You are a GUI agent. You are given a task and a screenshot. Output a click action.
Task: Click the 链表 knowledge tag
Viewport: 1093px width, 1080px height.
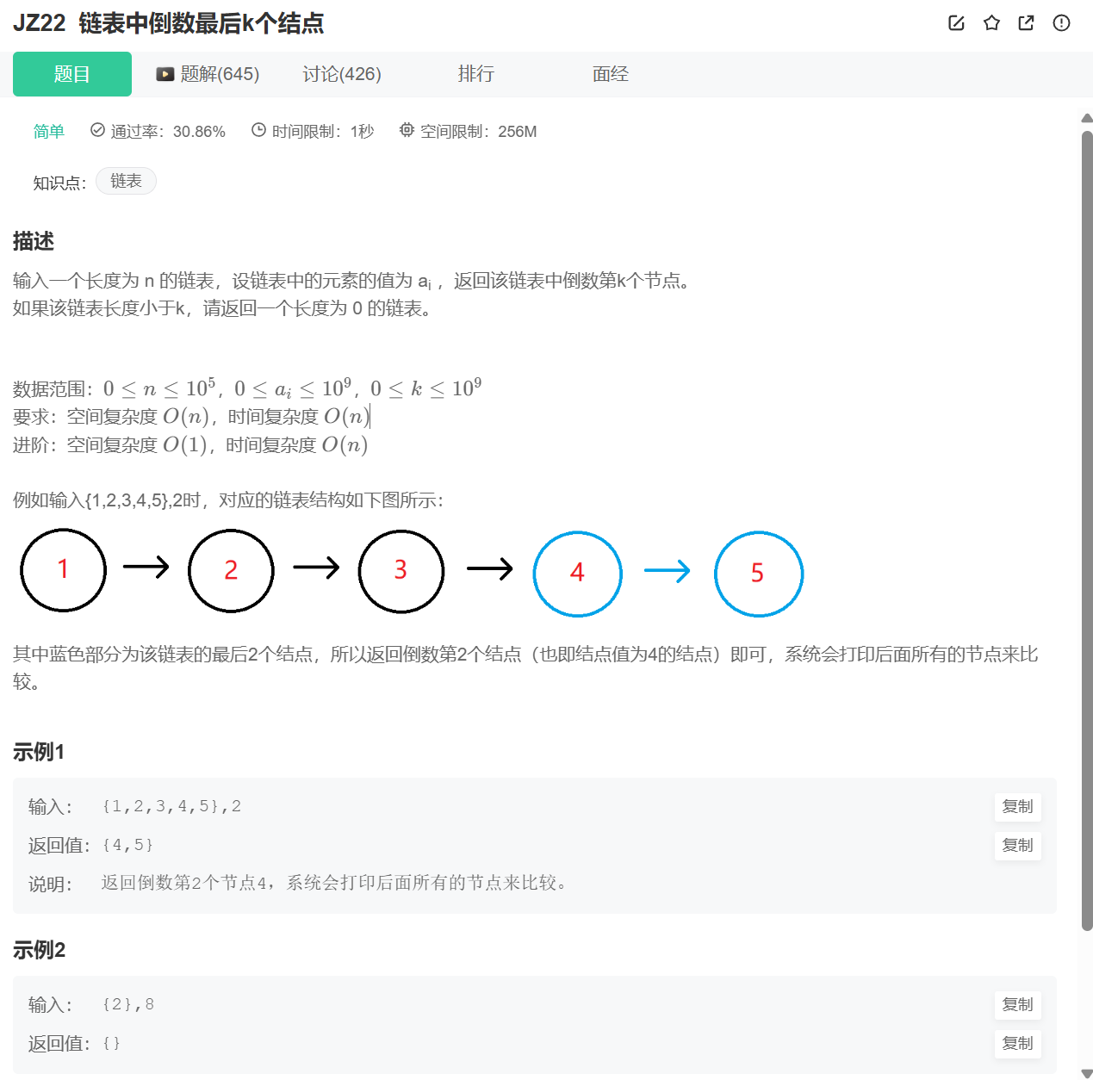[x=126, y=181]
